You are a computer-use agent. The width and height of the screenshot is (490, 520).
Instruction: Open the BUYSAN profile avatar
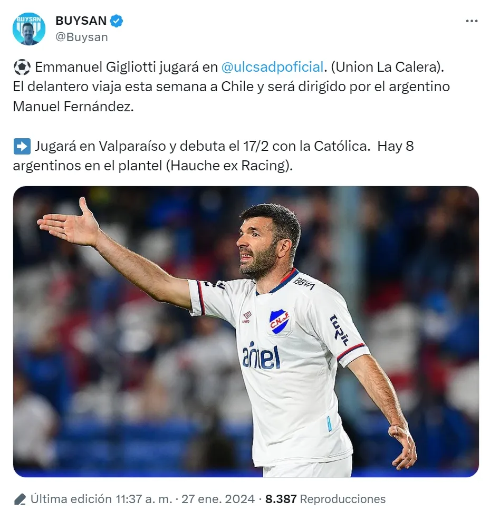point(29,29)
